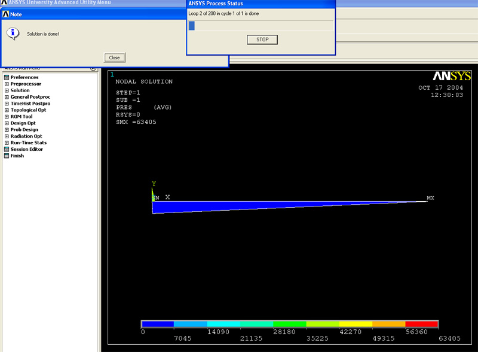Select Finish in the main menu

pos(17,156)
